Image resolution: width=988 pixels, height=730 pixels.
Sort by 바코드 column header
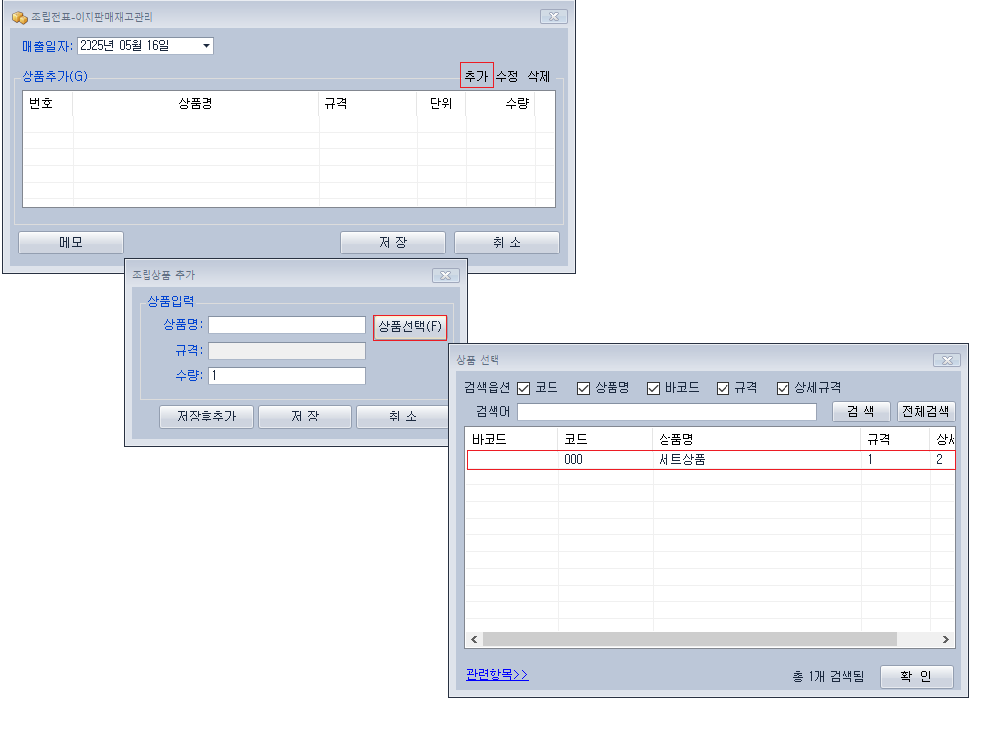tap(511, 439)
